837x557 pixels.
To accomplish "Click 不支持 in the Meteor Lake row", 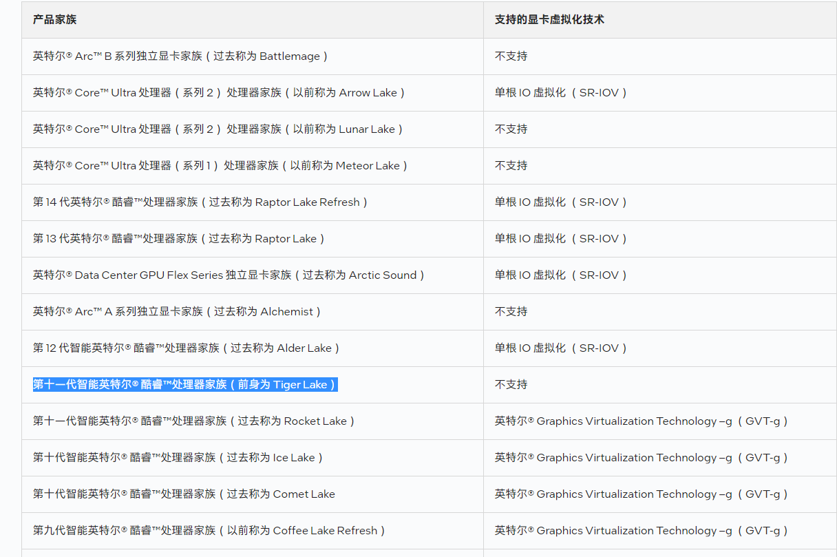I will coord(511,166).
